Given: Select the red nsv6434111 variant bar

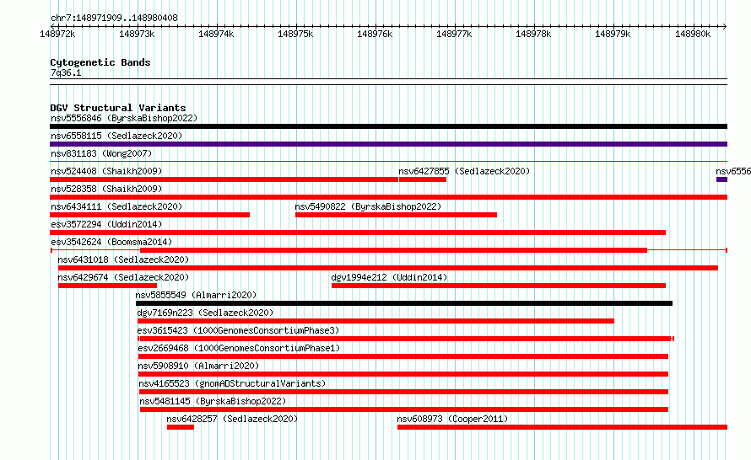Looking at the screenshot, I should tap(150, 215).
